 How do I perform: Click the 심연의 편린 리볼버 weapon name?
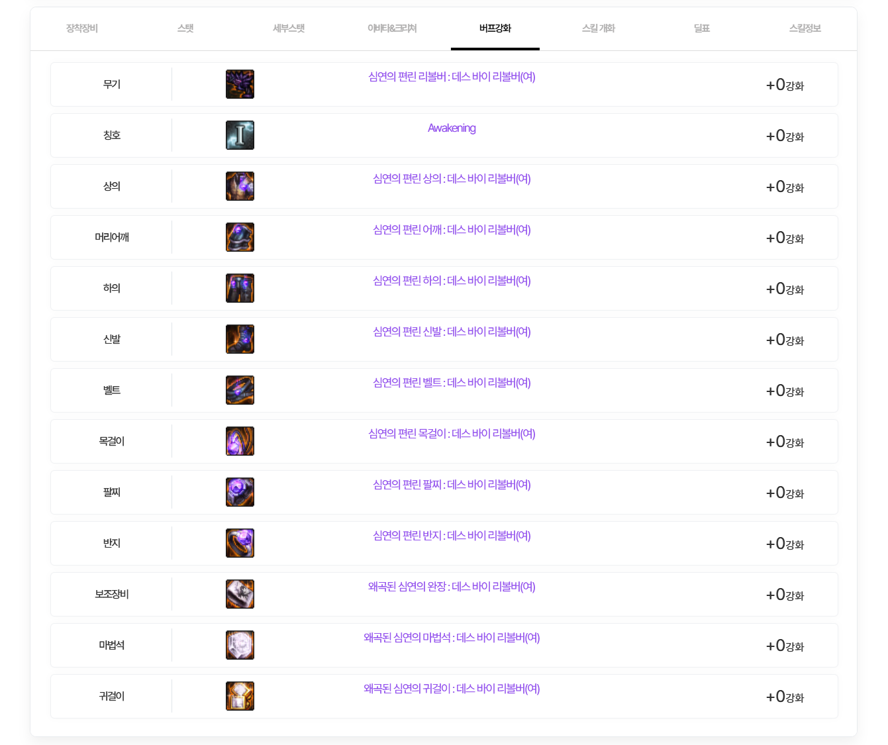[x=452, y=77]
